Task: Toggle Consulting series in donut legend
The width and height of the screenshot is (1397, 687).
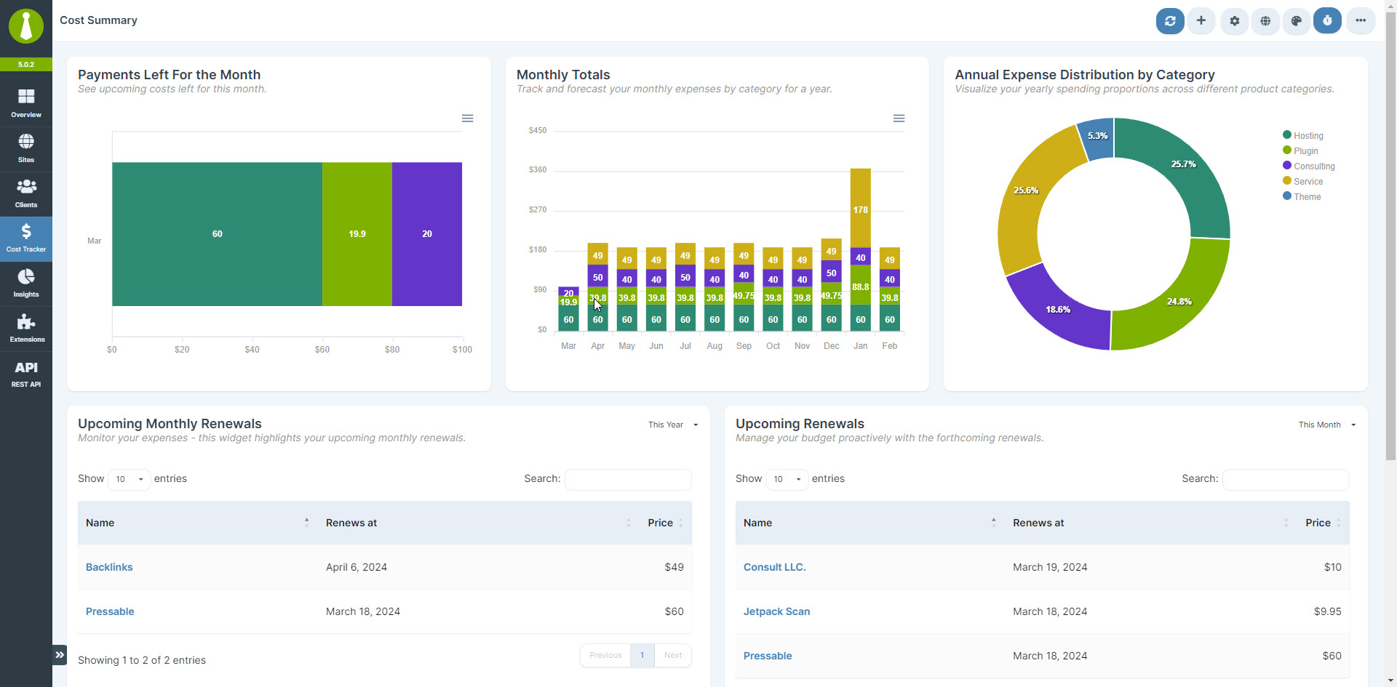Action: tap(1309, 166)
